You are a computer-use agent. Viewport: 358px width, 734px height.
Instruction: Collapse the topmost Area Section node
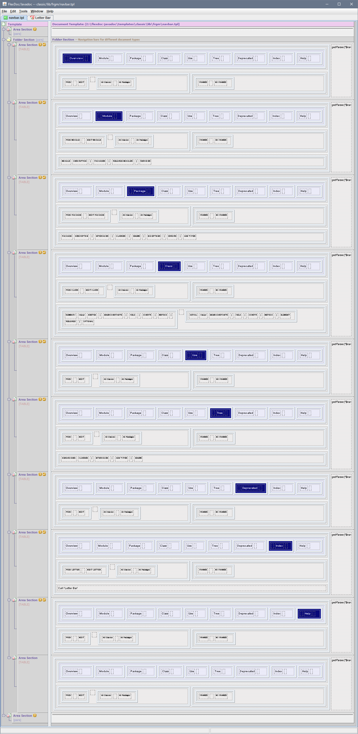point(4,29)
